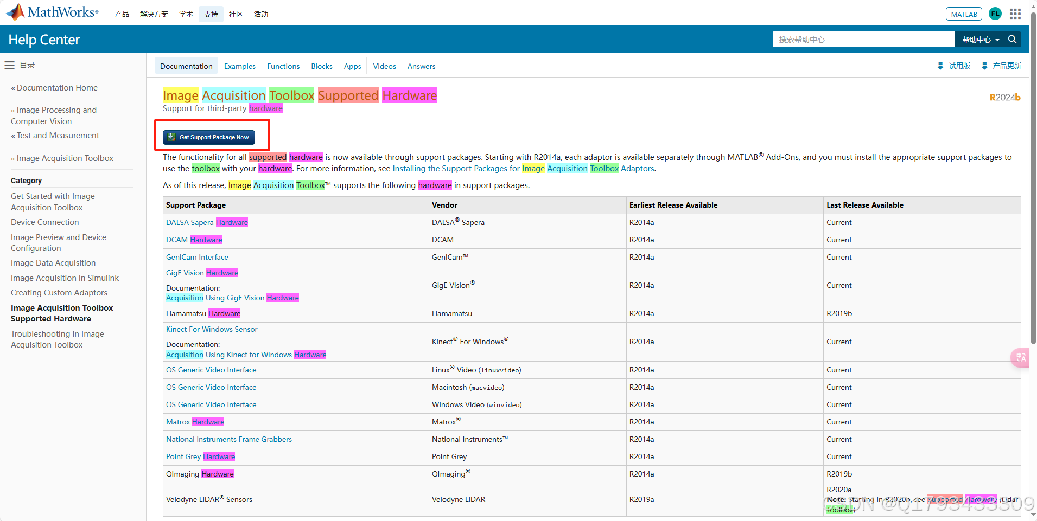Open Troubleshooting in Image Acquisition Toolbox
The width and height of the screenshot is (1037, 521).
coord(58,339)
